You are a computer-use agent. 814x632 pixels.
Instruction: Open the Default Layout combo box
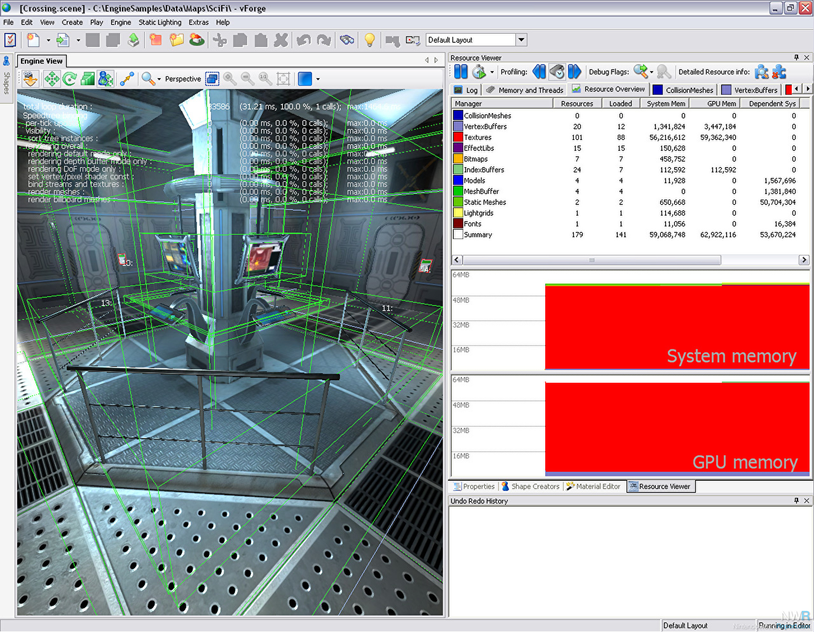(x=521, y=40)
